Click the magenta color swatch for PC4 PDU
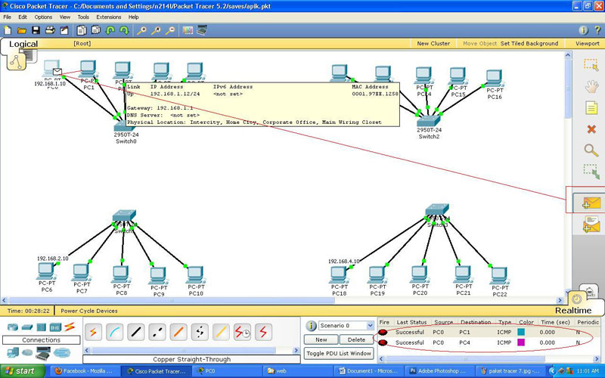The width and height of the screenshot is (605, 378). click(521, 342)
